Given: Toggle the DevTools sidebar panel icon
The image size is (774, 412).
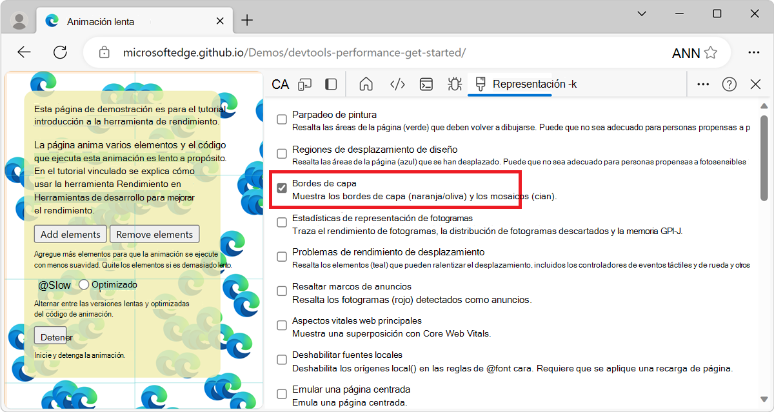Looking at the screenshot, I should pyautogui.click(x=331, y=84).
